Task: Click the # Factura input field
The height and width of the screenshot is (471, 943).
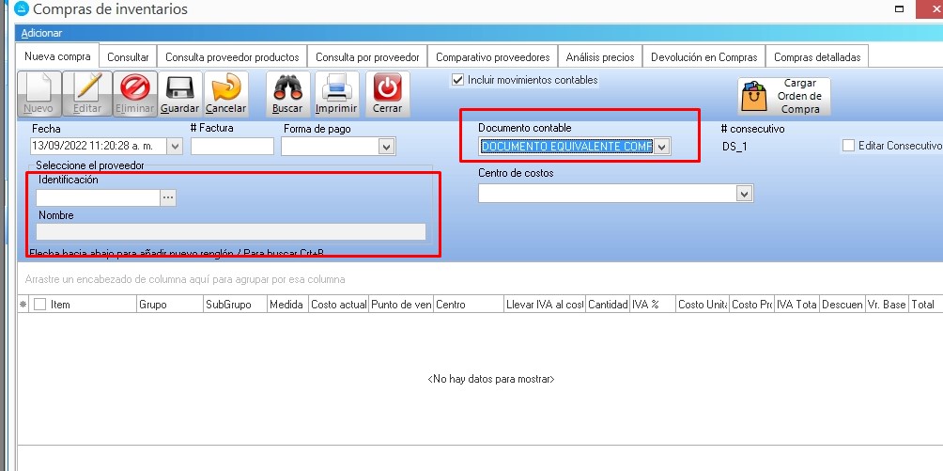Action: [232, 147]
